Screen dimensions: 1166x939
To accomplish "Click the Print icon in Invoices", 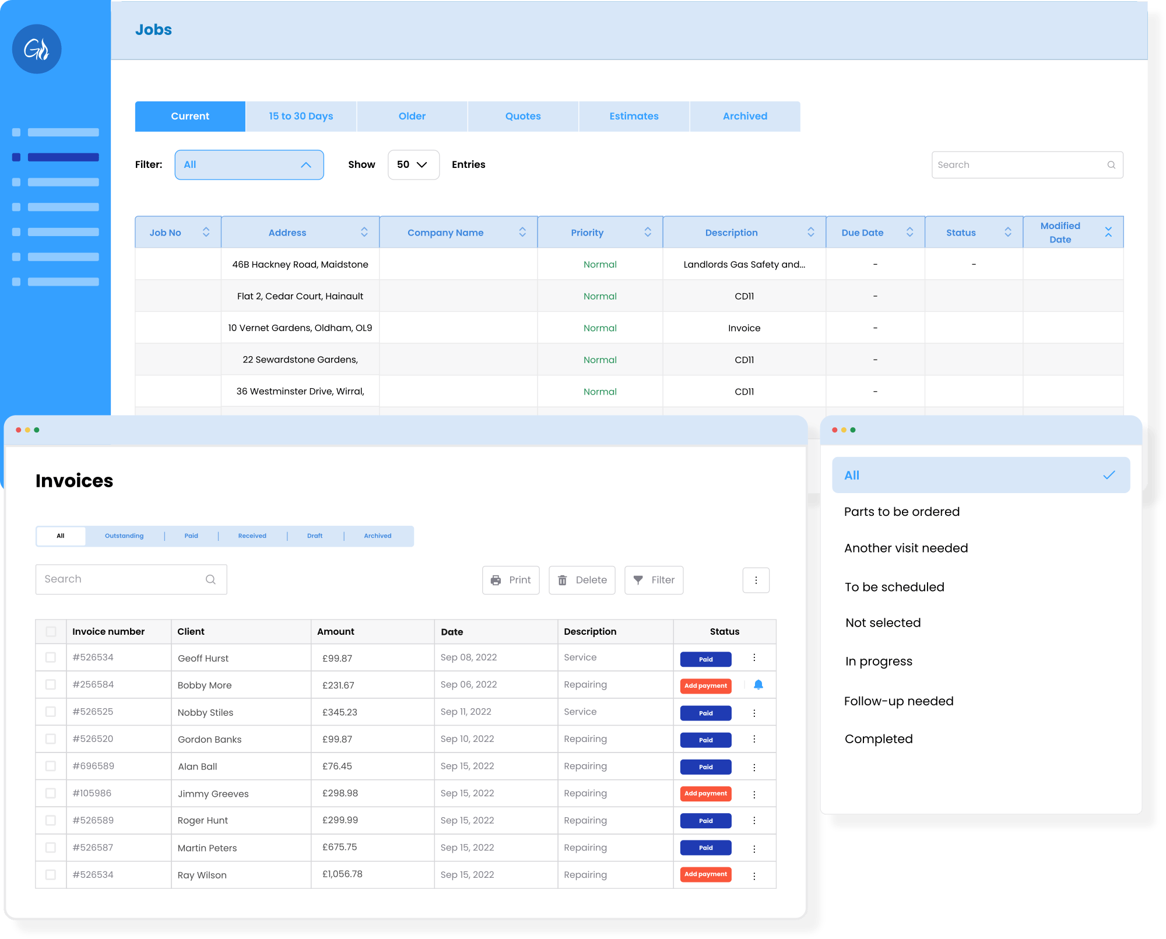I will (498, 580).
